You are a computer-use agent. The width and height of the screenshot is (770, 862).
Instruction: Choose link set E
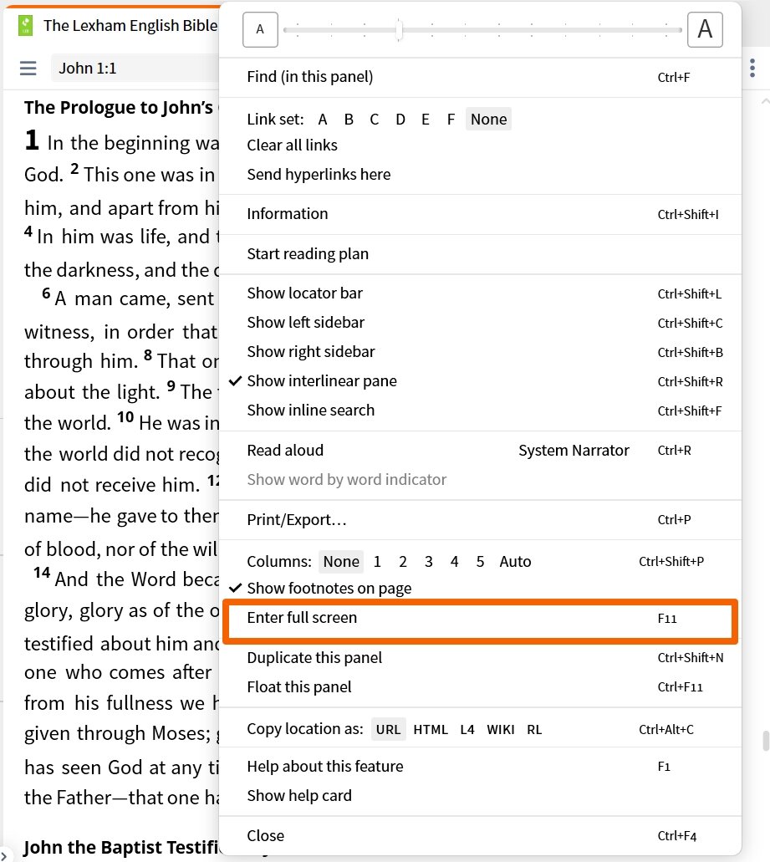(426, 120)
